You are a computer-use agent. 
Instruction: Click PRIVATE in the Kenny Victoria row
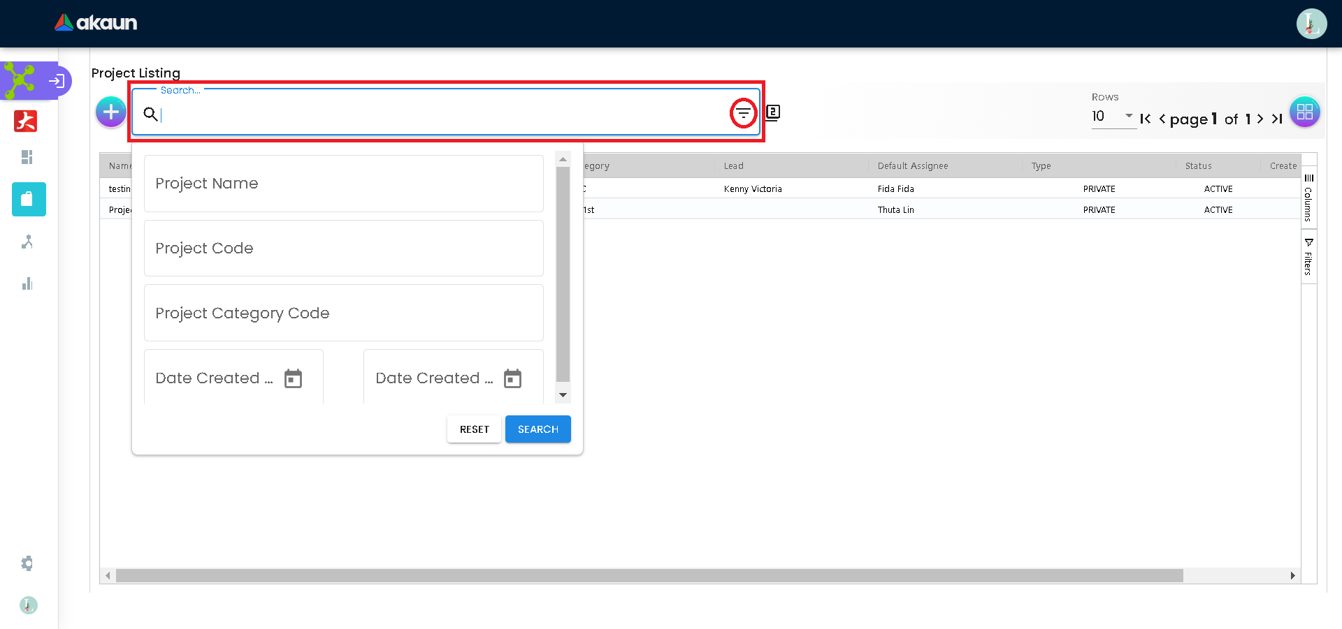pos(1099,189)
